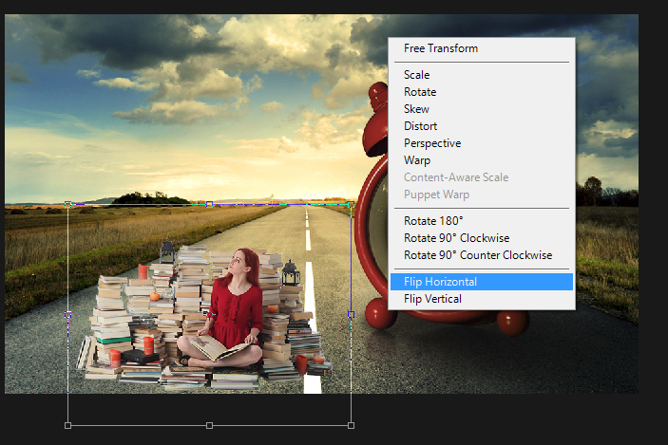The image size is (668, 445).
Task: Choose Free Transform from the context menu
Action: tap(440, 48)
